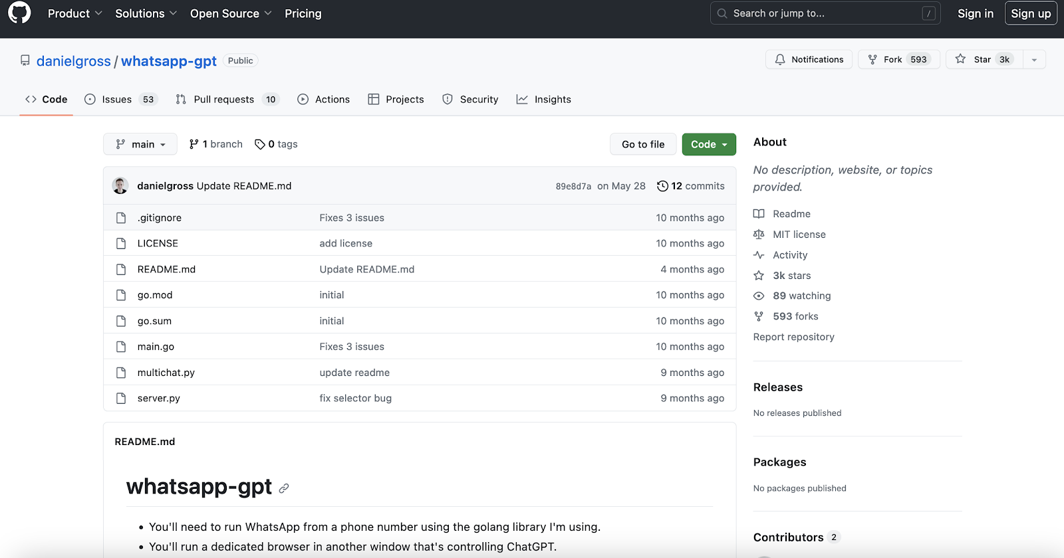Click the whatsapp-gpt heading anchor link icon
The height and width of the screenshot is (558, 1064).
(284, 488)
